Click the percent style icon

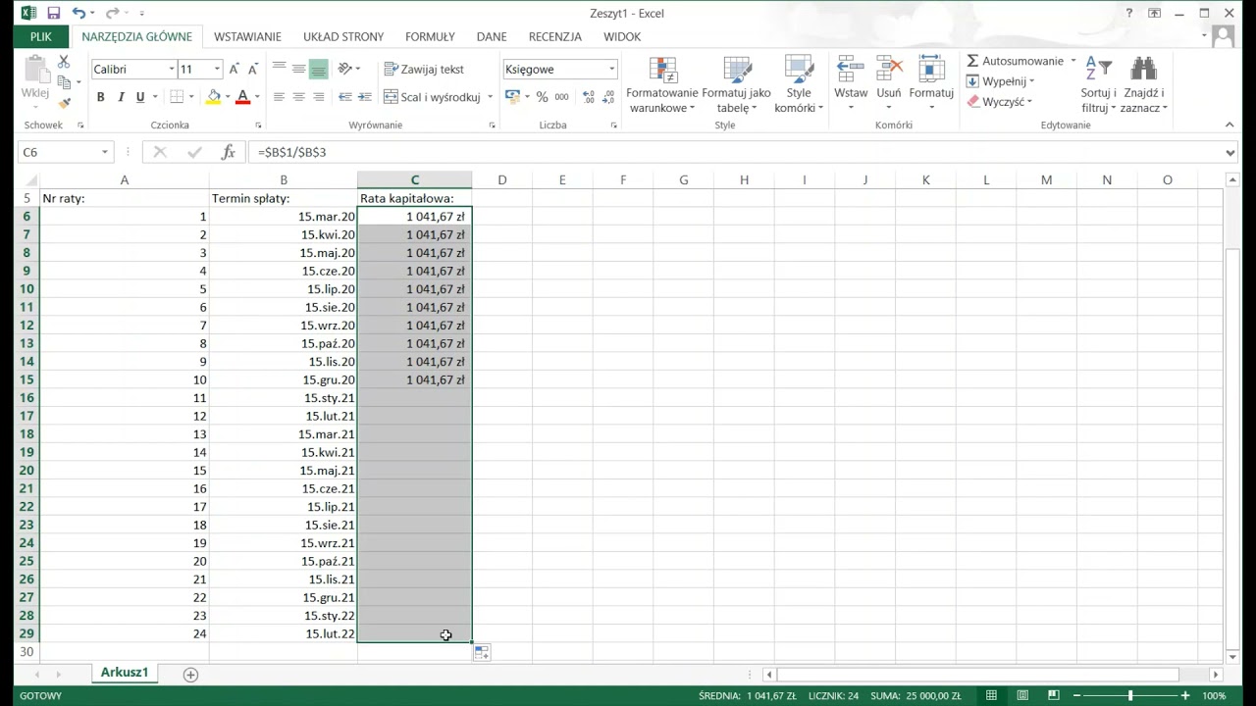pyautogui.click(x=542, y=97)
